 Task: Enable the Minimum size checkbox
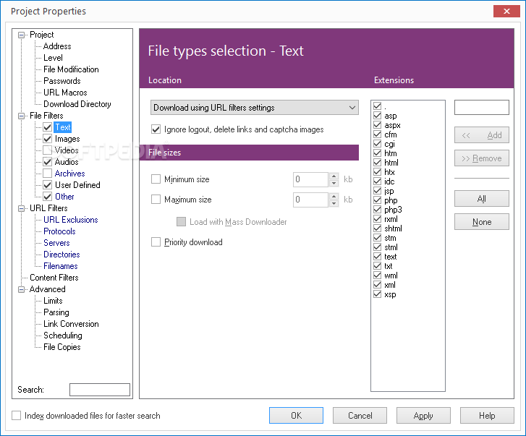click(x=156, y=179)
